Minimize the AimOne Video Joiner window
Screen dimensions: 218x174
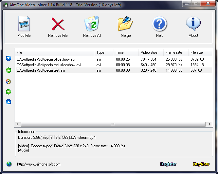[x=187, y=3]
